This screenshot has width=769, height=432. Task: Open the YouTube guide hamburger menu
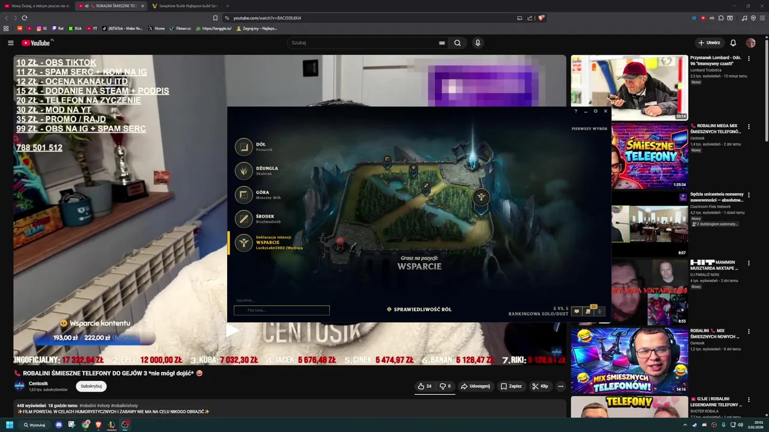[11, 43]
